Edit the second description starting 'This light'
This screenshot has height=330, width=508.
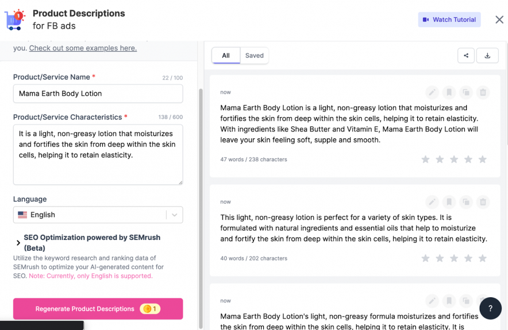[432, 202]
